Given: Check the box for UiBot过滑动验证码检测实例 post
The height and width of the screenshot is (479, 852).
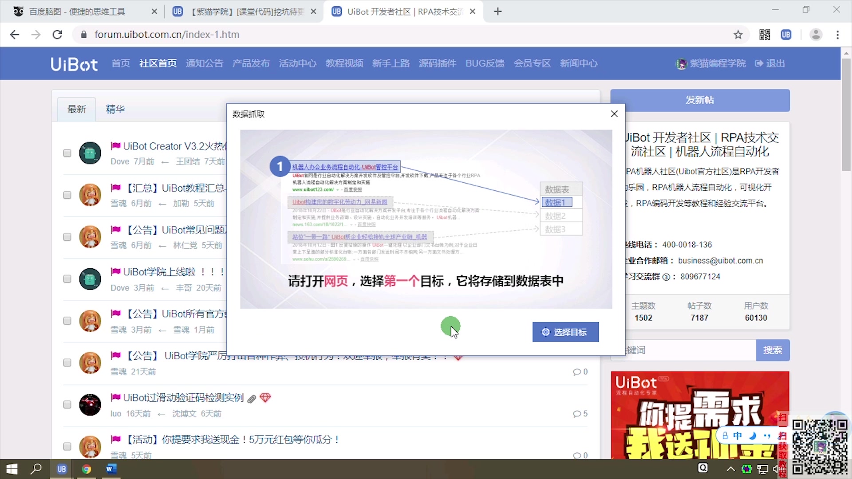Looking at the screenshot, I should pyautogui.click(x=67, y=404).
